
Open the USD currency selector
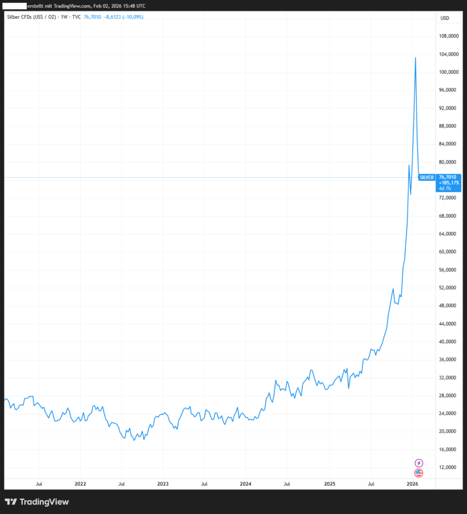point(444,18)
